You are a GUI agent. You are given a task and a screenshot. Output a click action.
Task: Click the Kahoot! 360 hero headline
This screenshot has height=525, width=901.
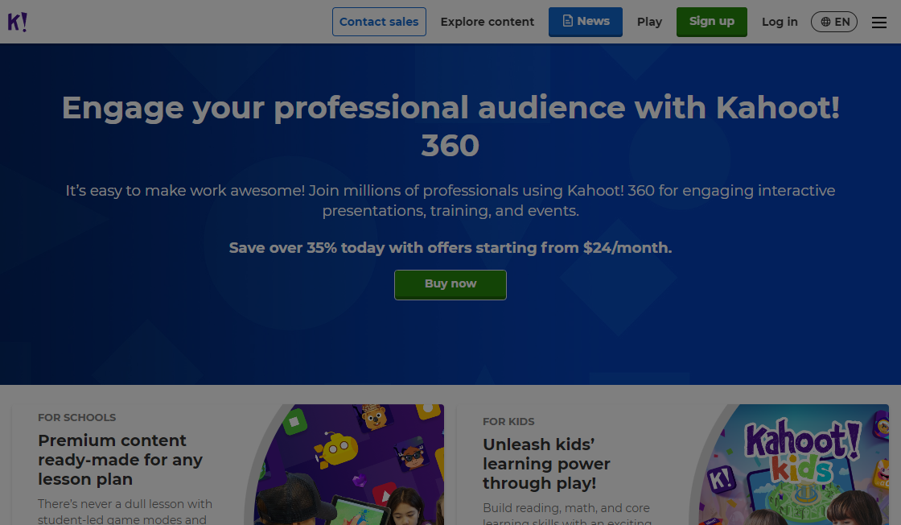[x=450, y=125]
